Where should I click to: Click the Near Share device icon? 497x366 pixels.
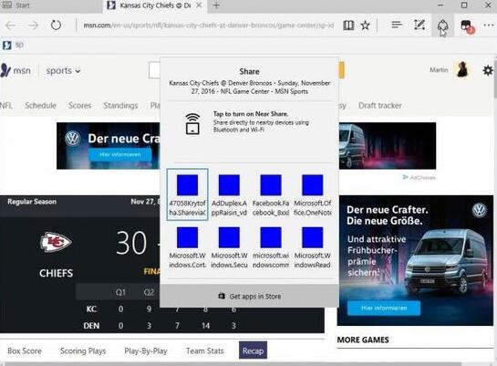(x=192, y=124)
